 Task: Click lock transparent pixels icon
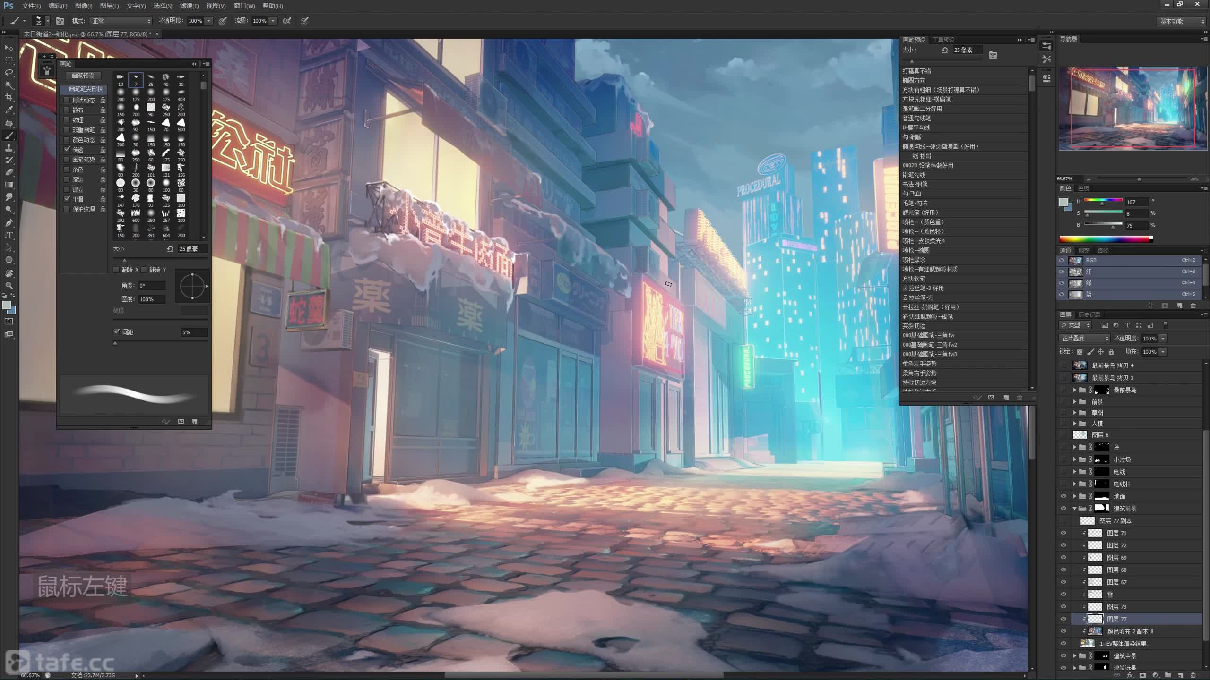[x=1080, y=352]
